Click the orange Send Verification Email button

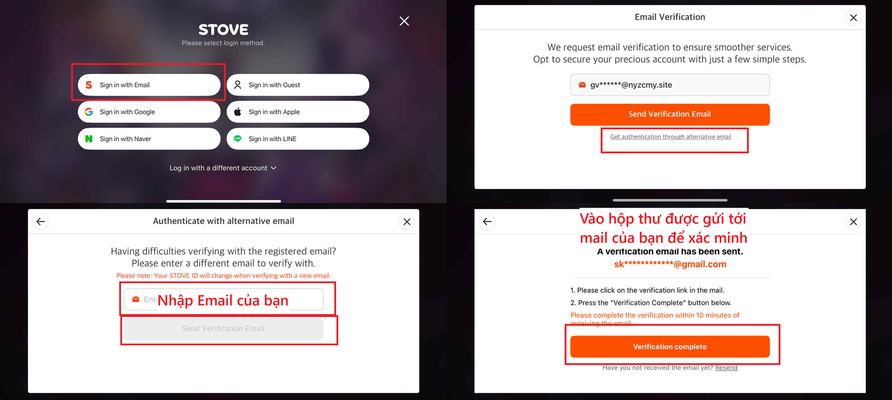[x=670, y=114]
